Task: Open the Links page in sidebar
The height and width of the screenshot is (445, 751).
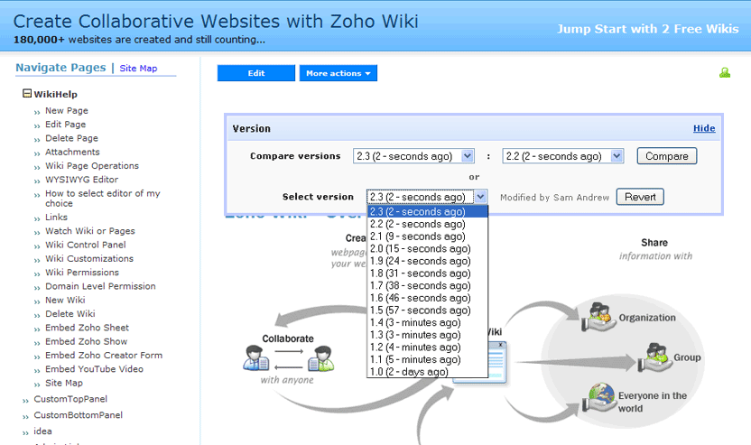Action: (x=56, y=218)
